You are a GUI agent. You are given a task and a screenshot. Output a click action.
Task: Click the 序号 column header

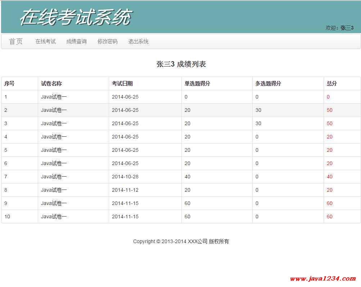click(9, 83)
